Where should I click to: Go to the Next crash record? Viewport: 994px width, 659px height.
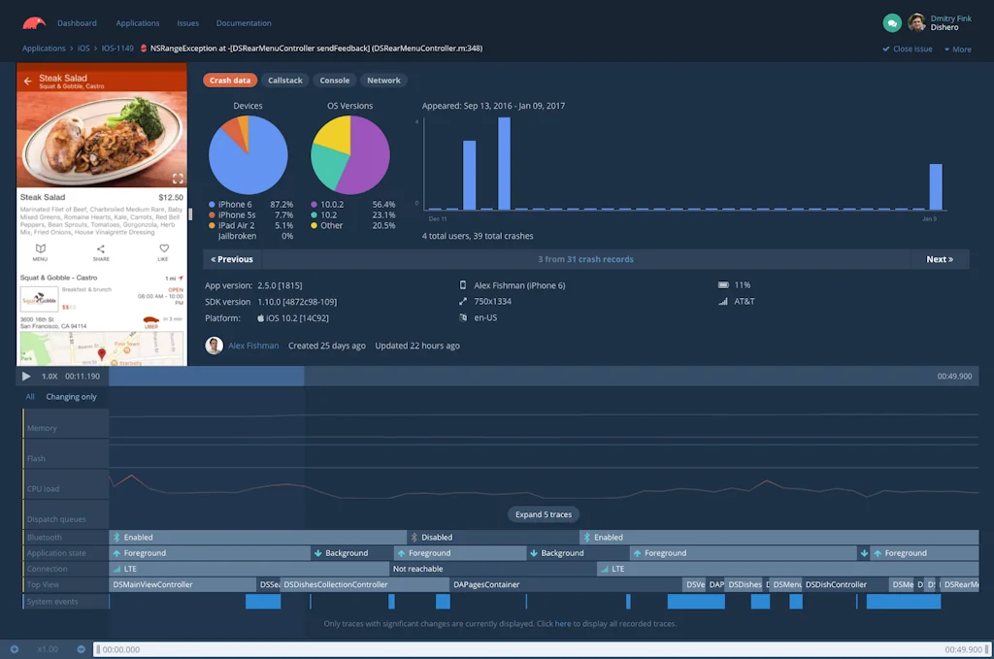point(940,259)
